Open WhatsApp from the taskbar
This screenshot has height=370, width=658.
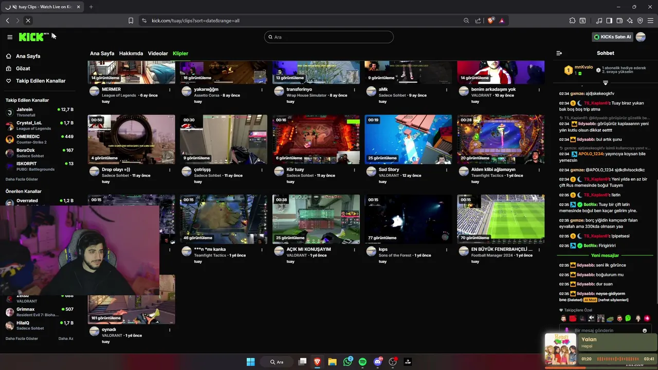348,362
